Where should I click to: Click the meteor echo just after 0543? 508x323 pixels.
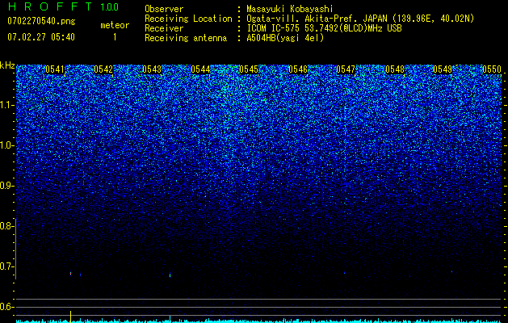click(170, 275)
